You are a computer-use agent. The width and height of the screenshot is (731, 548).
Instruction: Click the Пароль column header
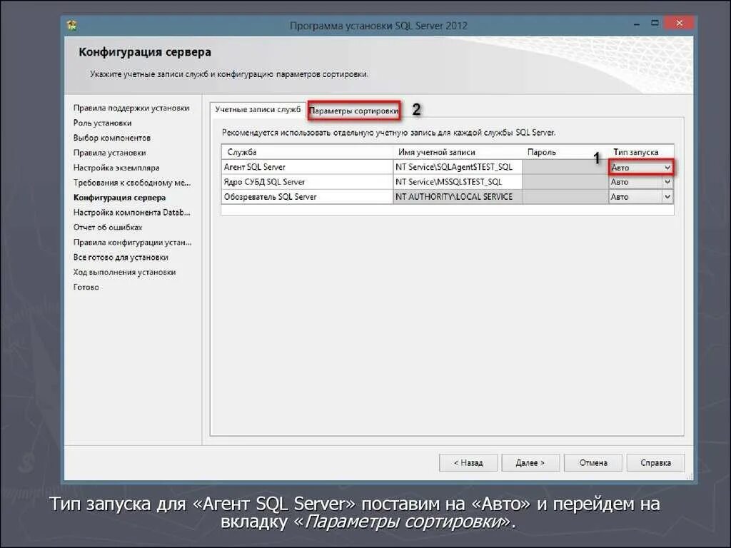click(x=565, y=152)
